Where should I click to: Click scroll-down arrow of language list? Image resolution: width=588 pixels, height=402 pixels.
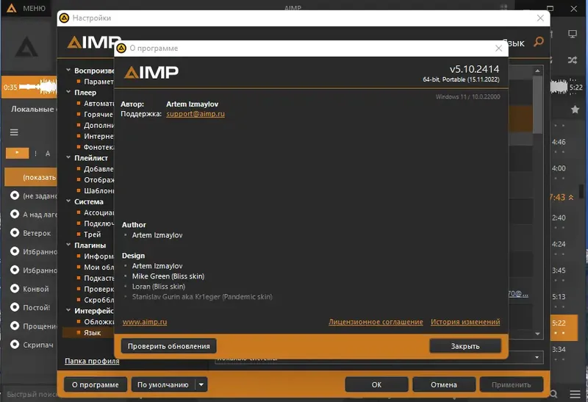pyautogui.click(x=537, y=334)
